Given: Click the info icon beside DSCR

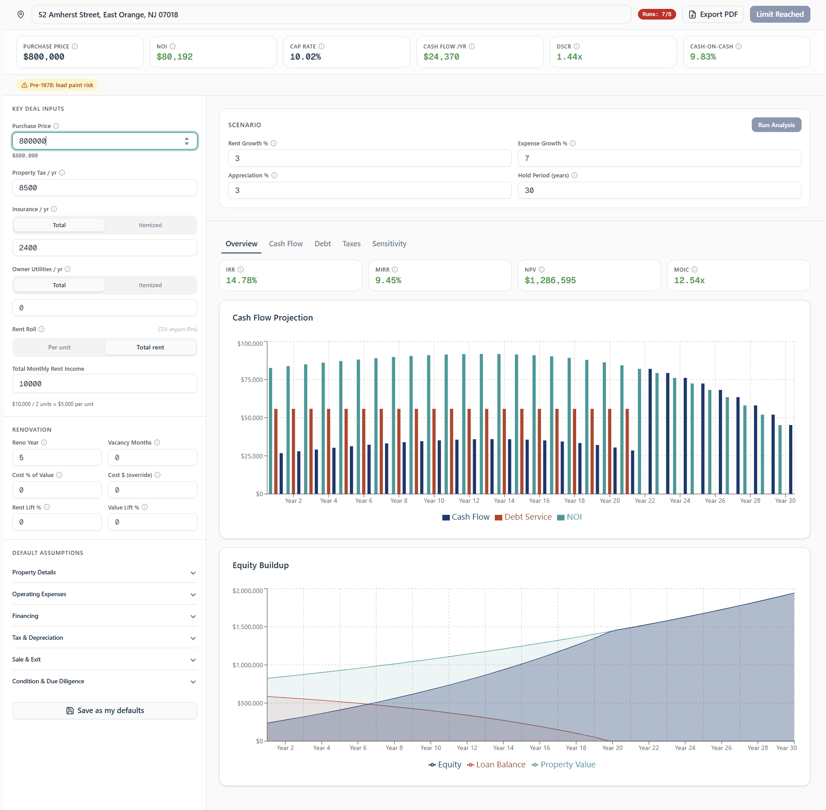Looking at the screenshot, I should (x=577, y=46).
